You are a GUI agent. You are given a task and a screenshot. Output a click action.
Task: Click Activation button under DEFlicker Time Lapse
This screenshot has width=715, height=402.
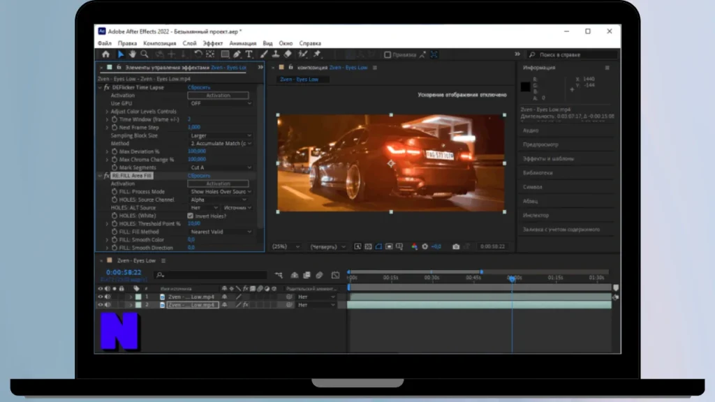[x=218, y=95]
